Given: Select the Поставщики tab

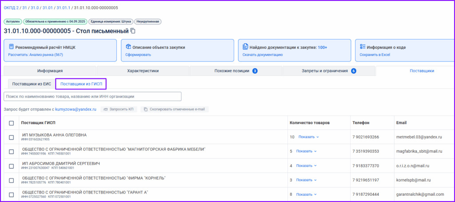Looking at the screenshot, I should [422, 71].
